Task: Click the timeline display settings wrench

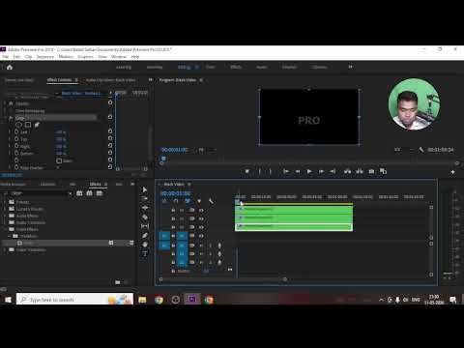Action: pos(211,201)
